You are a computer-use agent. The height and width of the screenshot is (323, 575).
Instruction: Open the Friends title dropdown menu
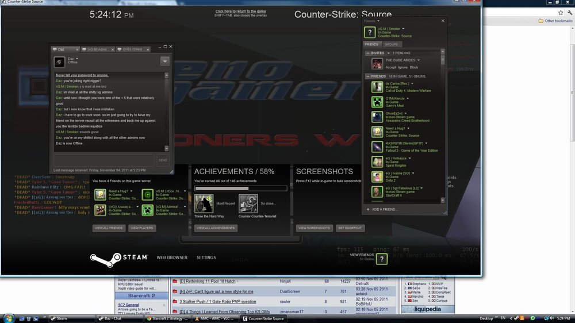378,21
